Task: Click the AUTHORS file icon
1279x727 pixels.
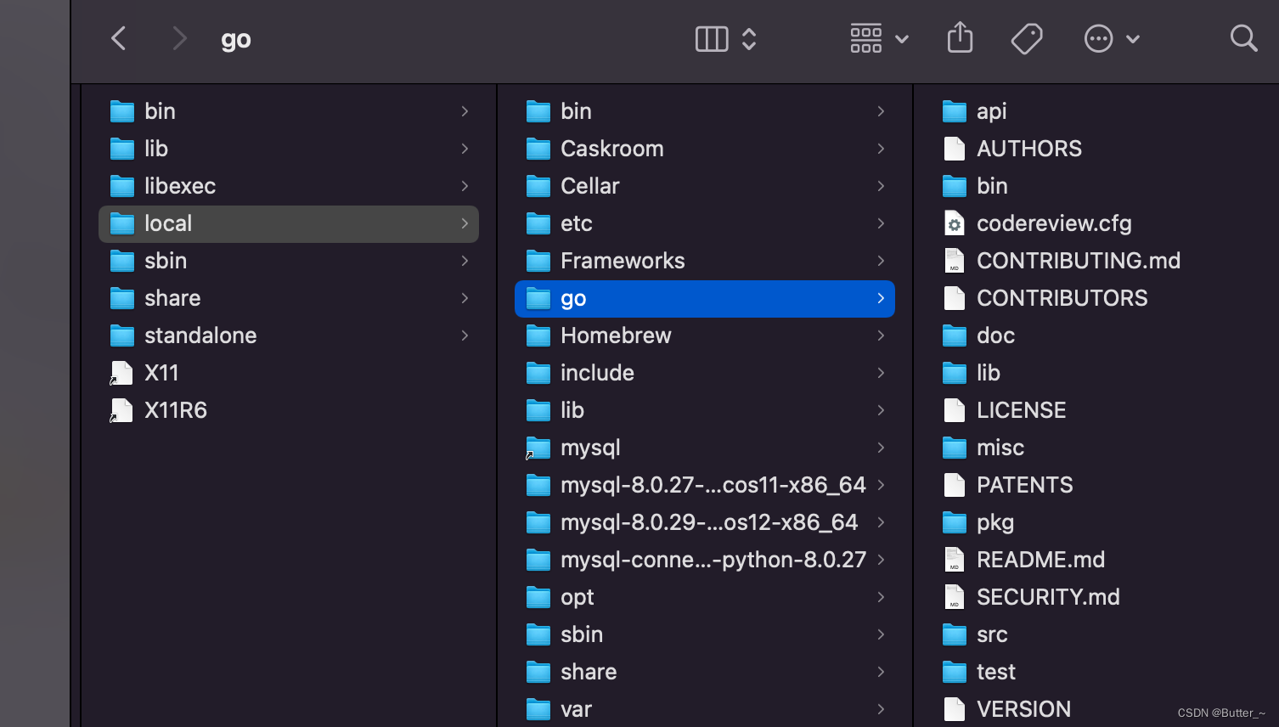Action: [955, 149]
